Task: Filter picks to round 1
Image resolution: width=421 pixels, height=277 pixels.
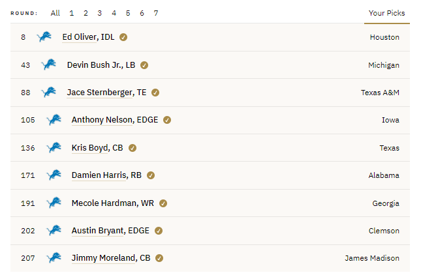Action: [x=71, y=13]
